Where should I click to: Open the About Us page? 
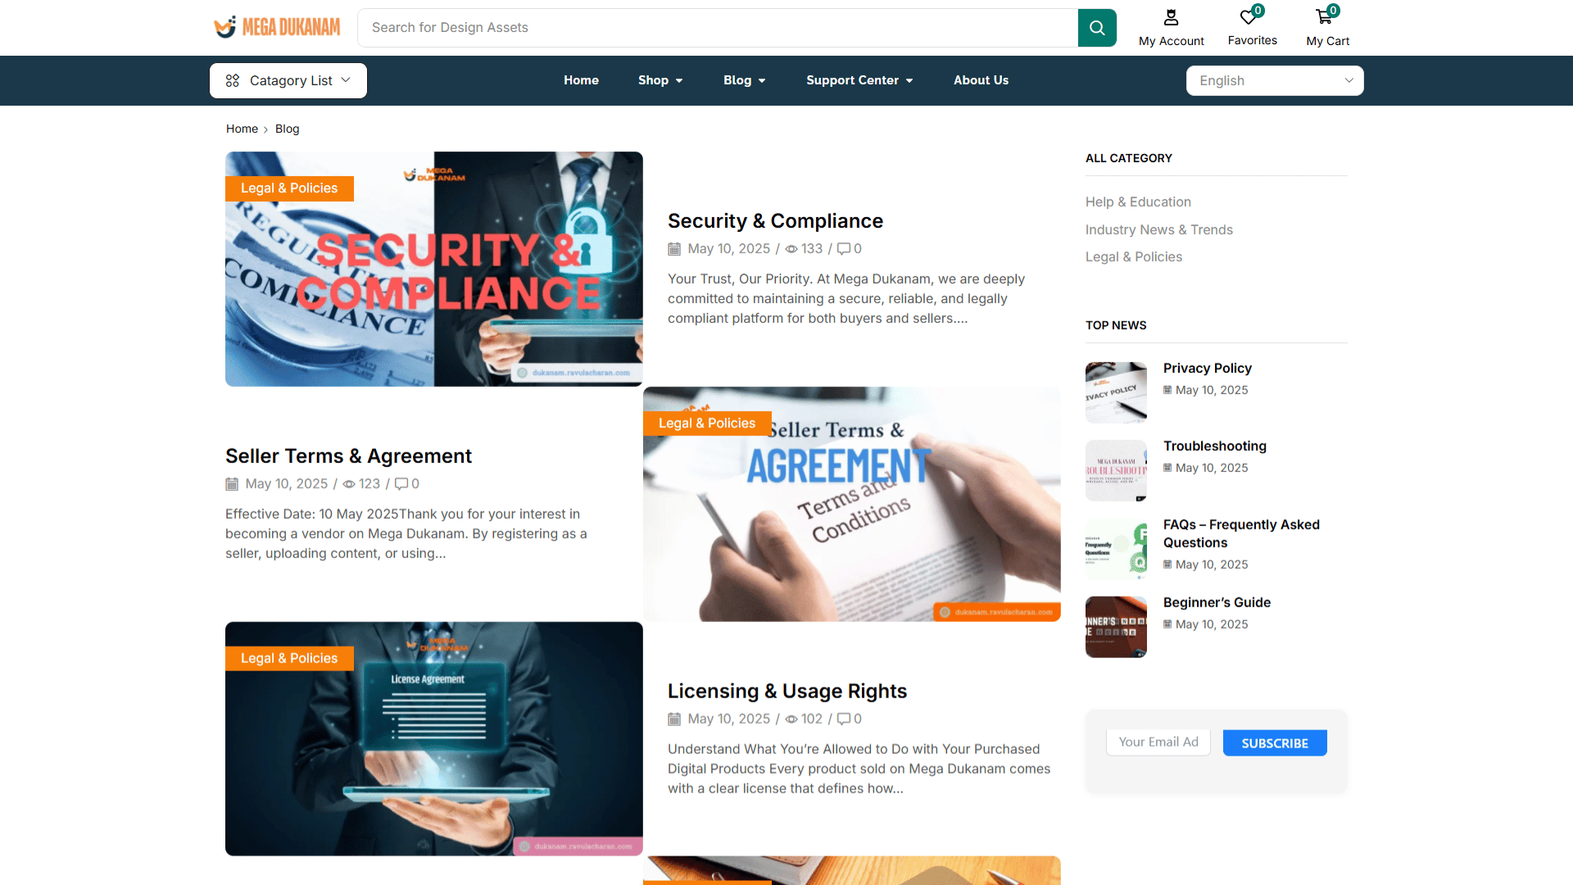click(981, 80)
